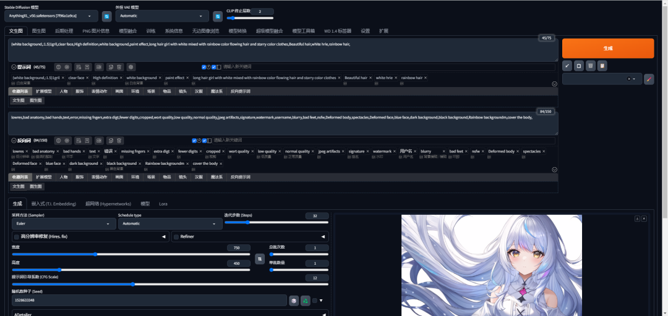Open the Schedule type dropdown

[170, 223]
